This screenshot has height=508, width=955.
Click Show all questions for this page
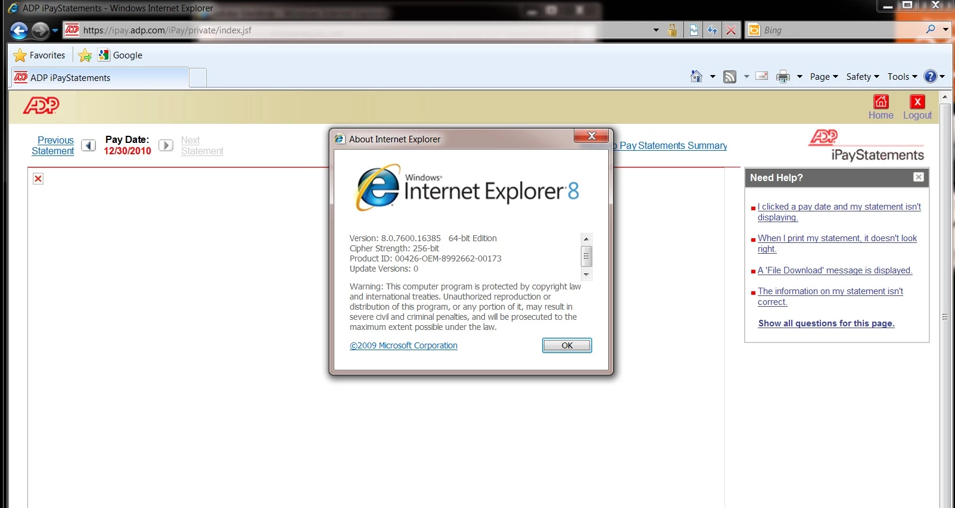coord(826,323)
